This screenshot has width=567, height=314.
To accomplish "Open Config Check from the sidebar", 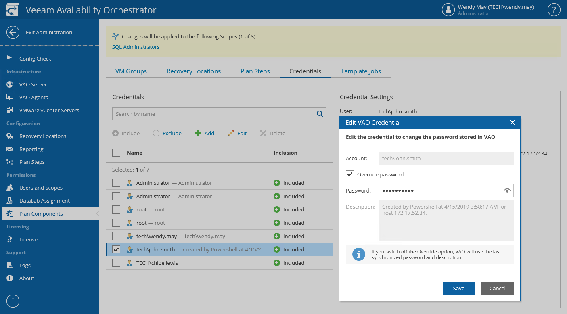I will pos(35,59).
